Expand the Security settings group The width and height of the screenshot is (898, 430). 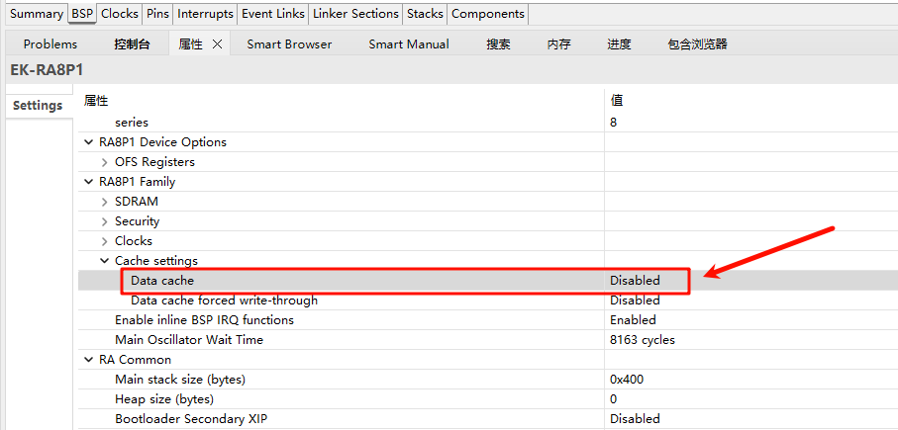pyautogui.click(x=105, y=221)
